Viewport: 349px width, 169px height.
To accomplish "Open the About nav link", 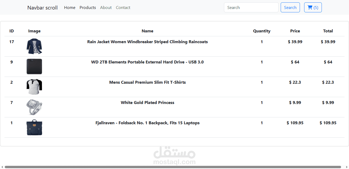I will [106, 8].
